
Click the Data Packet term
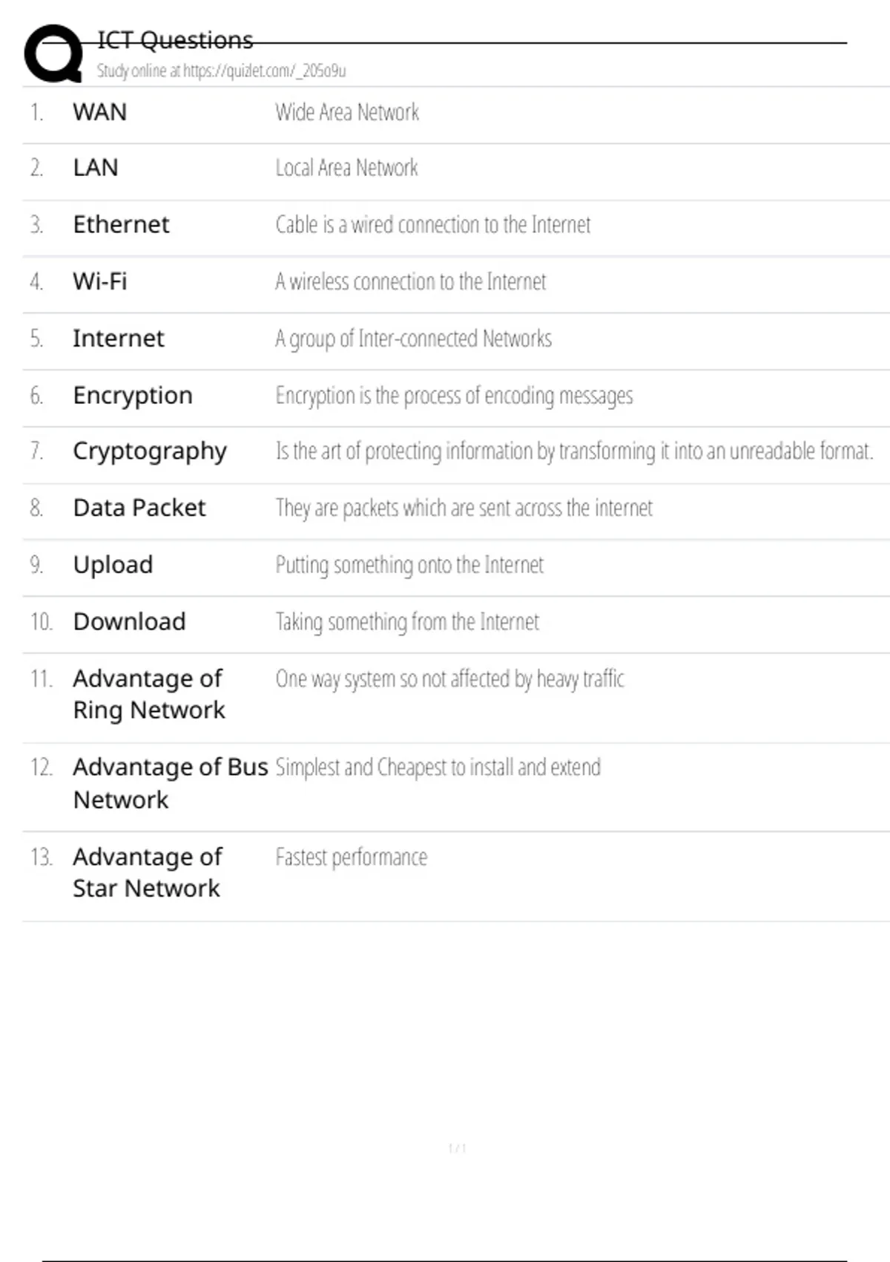point(139,508)
